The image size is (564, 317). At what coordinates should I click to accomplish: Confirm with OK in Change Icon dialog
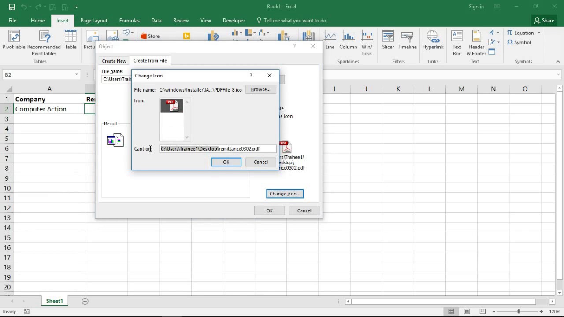click(x=226, y=162)
